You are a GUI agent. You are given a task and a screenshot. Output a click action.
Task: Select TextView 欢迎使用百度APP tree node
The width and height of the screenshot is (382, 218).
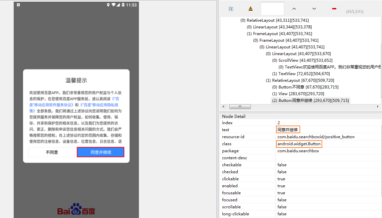tap(329, 67)
